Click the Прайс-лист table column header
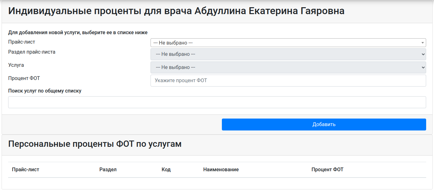Image resolution: width=434 pixels, height=191 pixels. pyautogui.click(x=25, y=170)
